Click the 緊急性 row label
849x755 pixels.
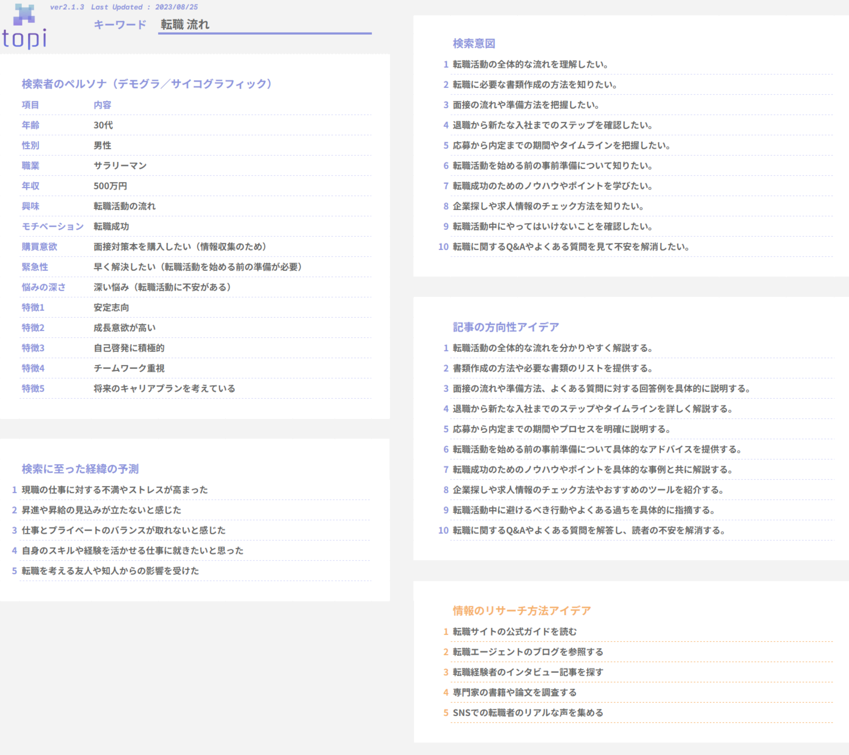(x=35, y=267)
